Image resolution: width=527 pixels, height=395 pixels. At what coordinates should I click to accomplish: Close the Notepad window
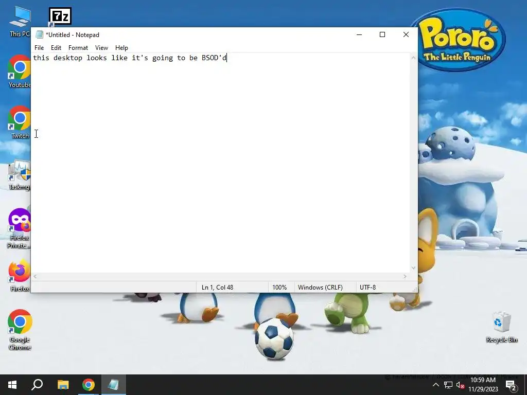point(406,34)
